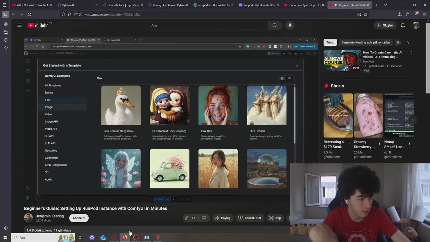Open the tracking protection shield icon

63,14
